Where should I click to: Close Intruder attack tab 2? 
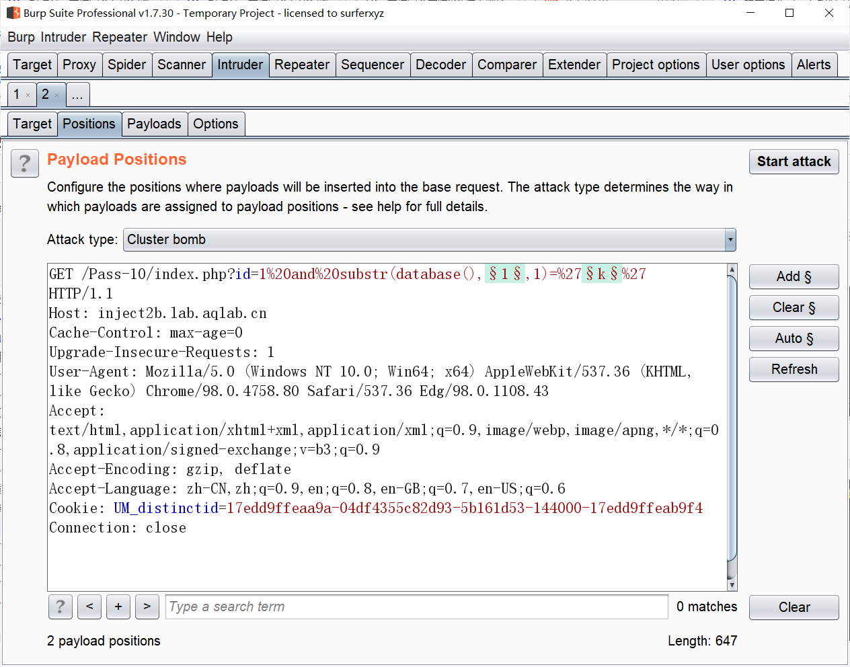pos(56,95)
